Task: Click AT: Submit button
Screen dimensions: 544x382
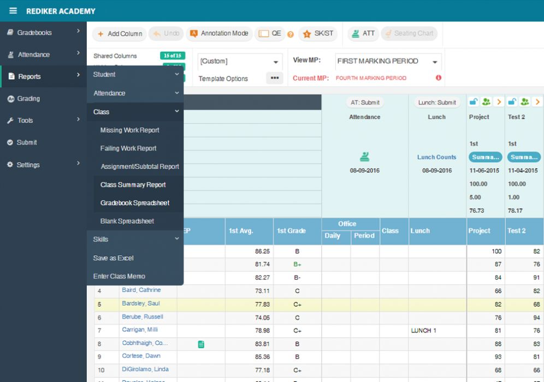Action: point(365,103)
